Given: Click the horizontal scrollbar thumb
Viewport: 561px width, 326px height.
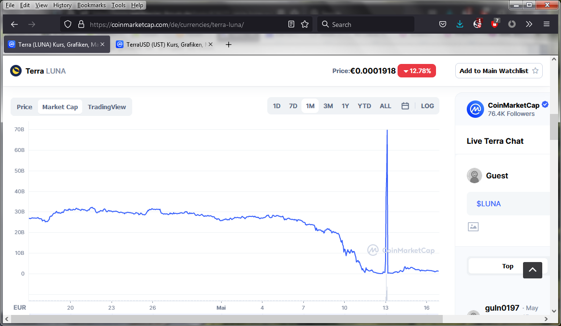Looking at the screenshot, I should 227,319.
